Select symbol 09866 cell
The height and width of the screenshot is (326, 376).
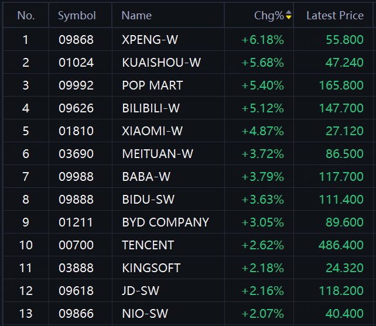(x=76, y=314)
